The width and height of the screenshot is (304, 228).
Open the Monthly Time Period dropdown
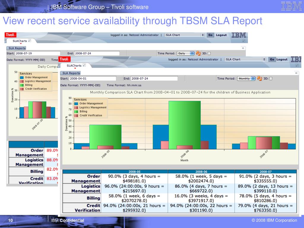[x=246, y=78]
